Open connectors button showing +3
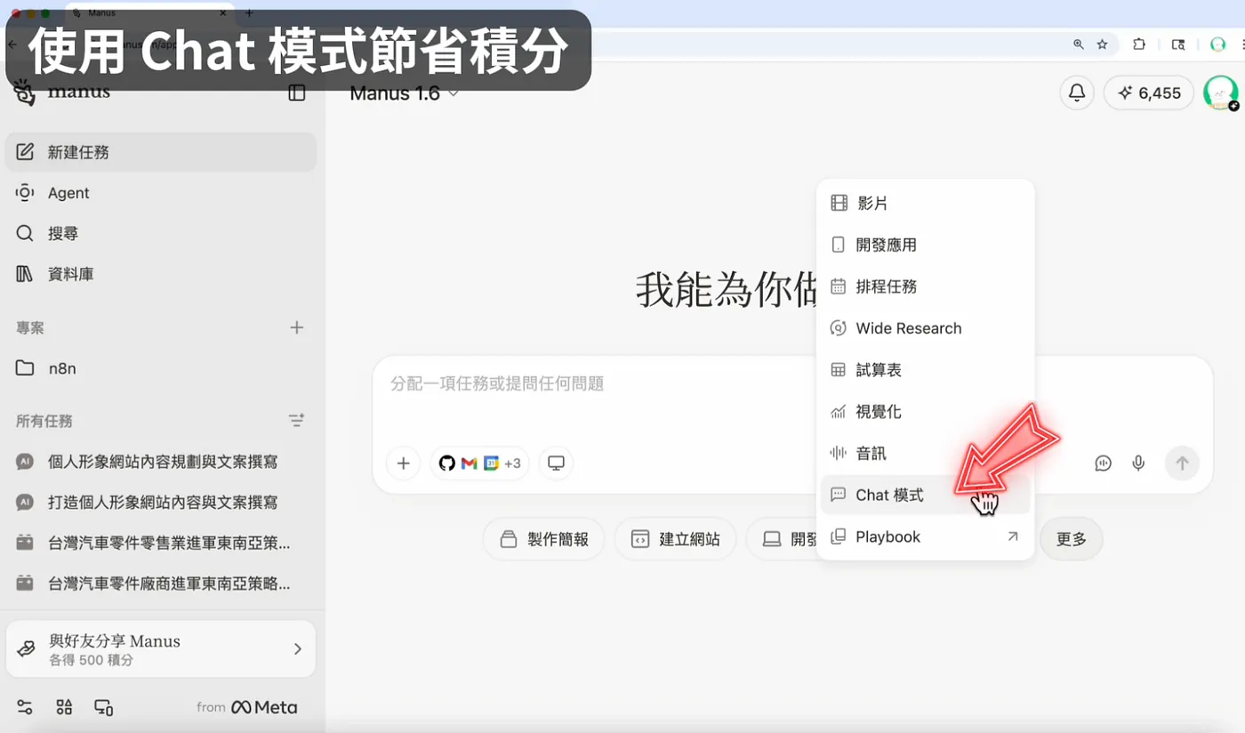The image size is (1245, 733). point(480,463)
